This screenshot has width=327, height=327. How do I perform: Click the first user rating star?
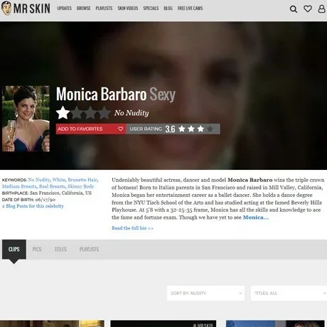(x=182, y=129)
